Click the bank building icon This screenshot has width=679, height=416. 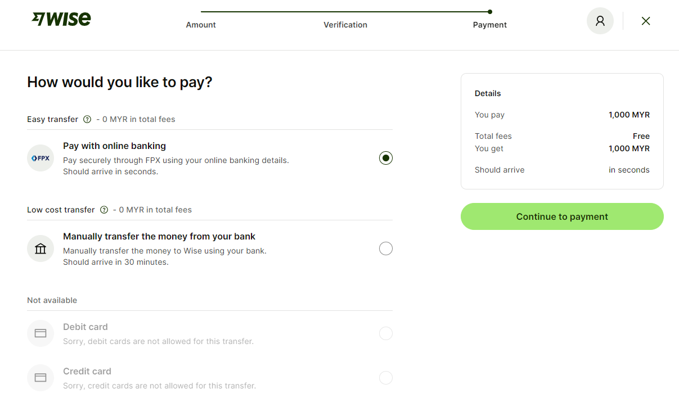tap(41, 248)
